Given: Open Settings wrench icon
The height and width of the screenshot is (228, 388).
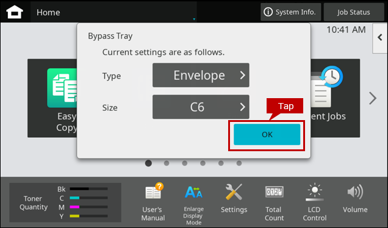Looking at the screenshot, I should point(234,198).
